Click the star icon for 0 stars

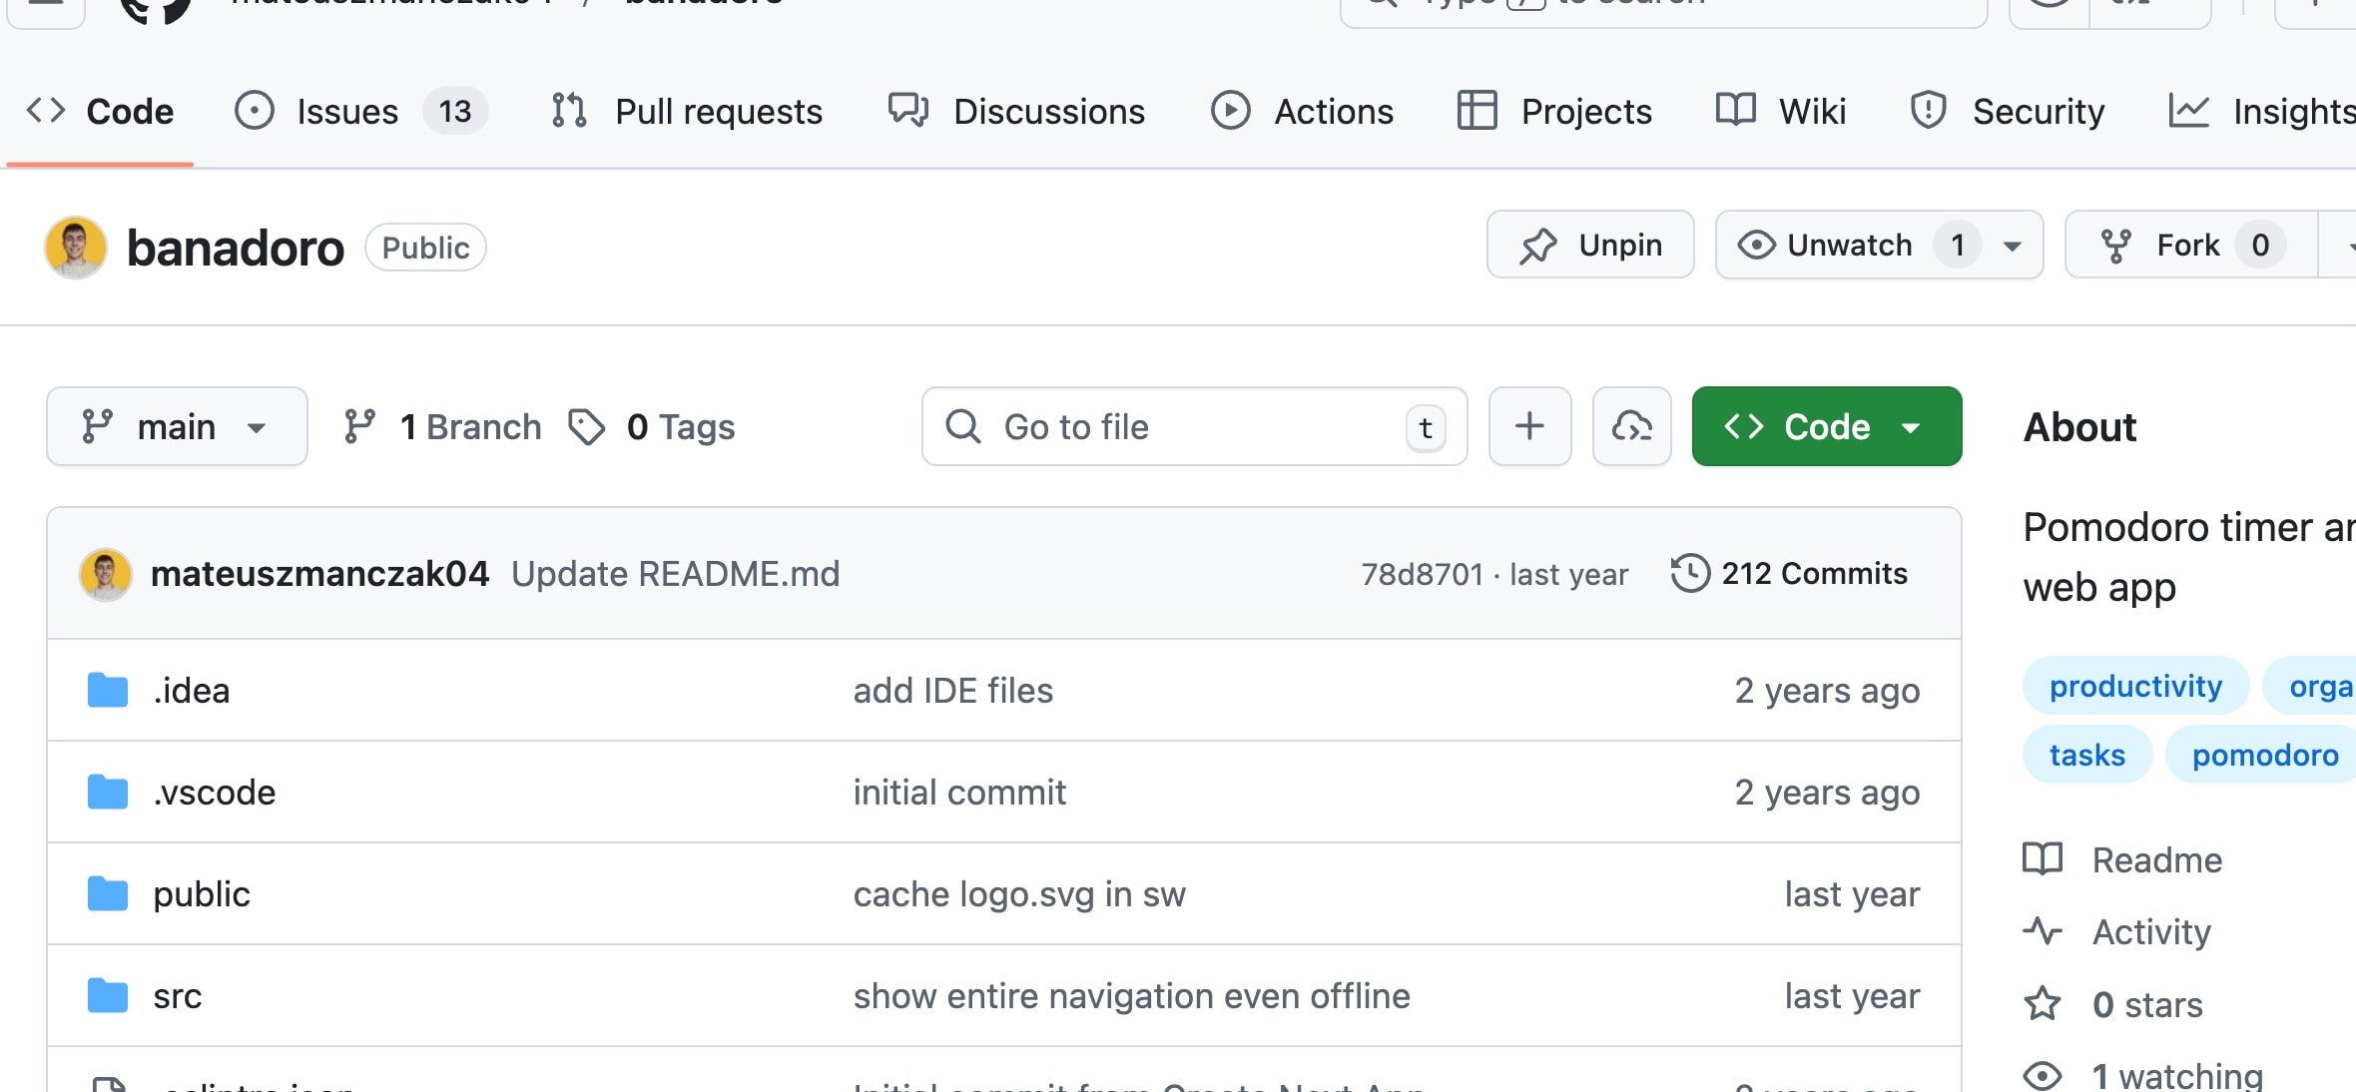point(2043,1003)
